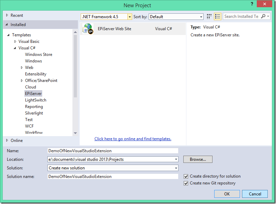Select the EPiServer Web Site template icon
276x204 pixels.
88,29
